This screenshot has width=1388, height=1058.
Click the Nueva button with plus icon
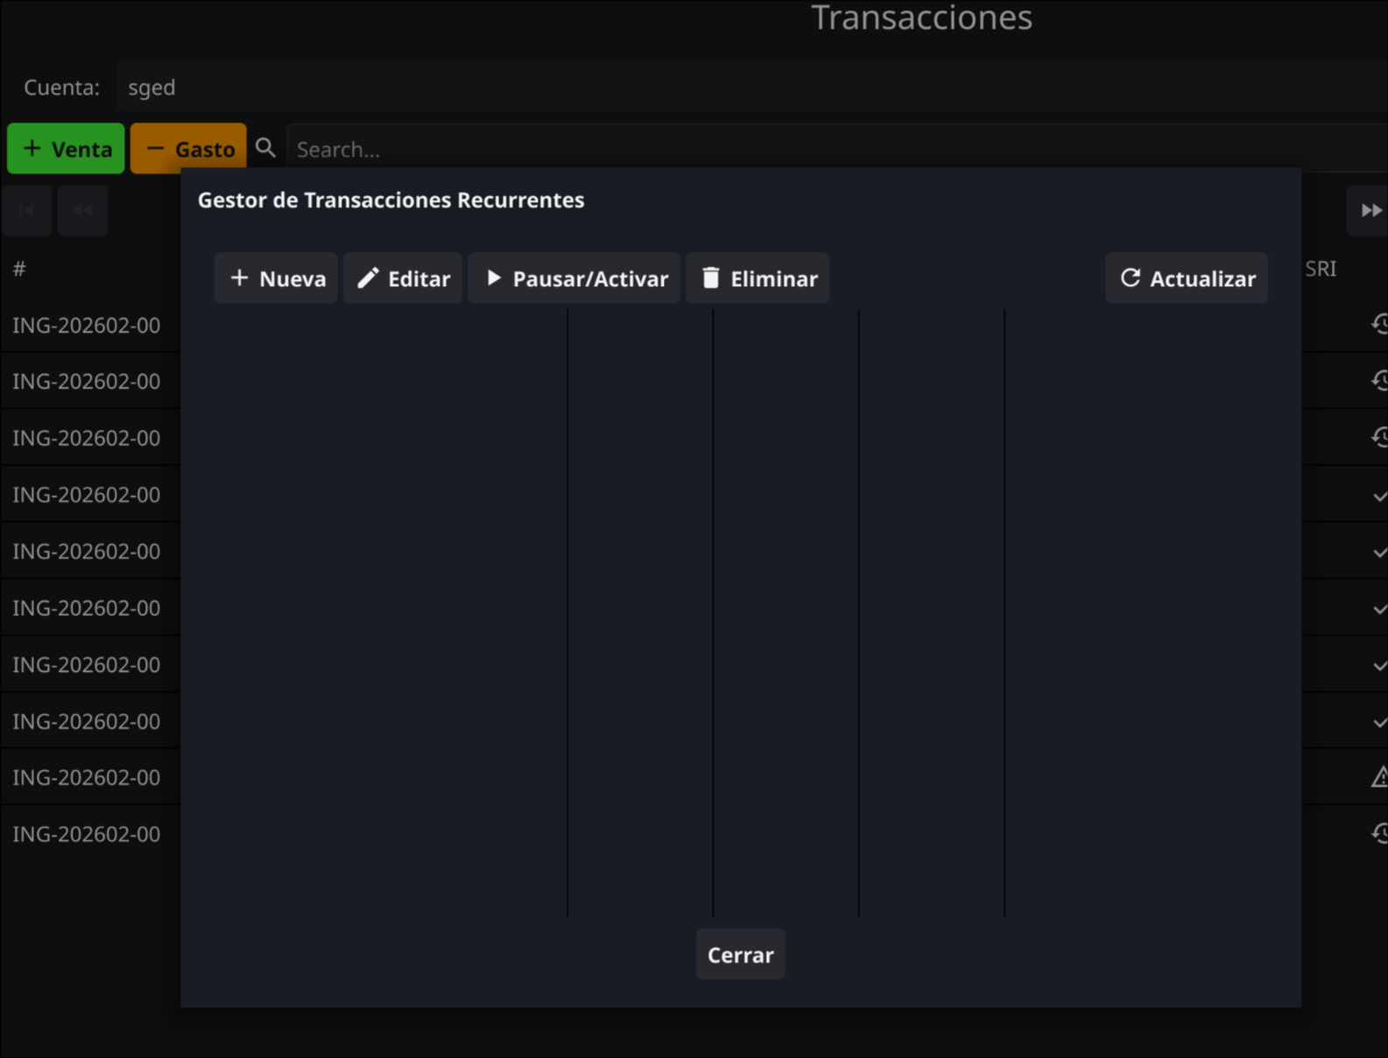pyautogui.click(x=276, y=278)
